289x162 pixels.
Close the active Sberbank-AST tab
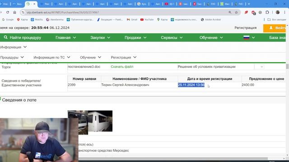[34, 4]
